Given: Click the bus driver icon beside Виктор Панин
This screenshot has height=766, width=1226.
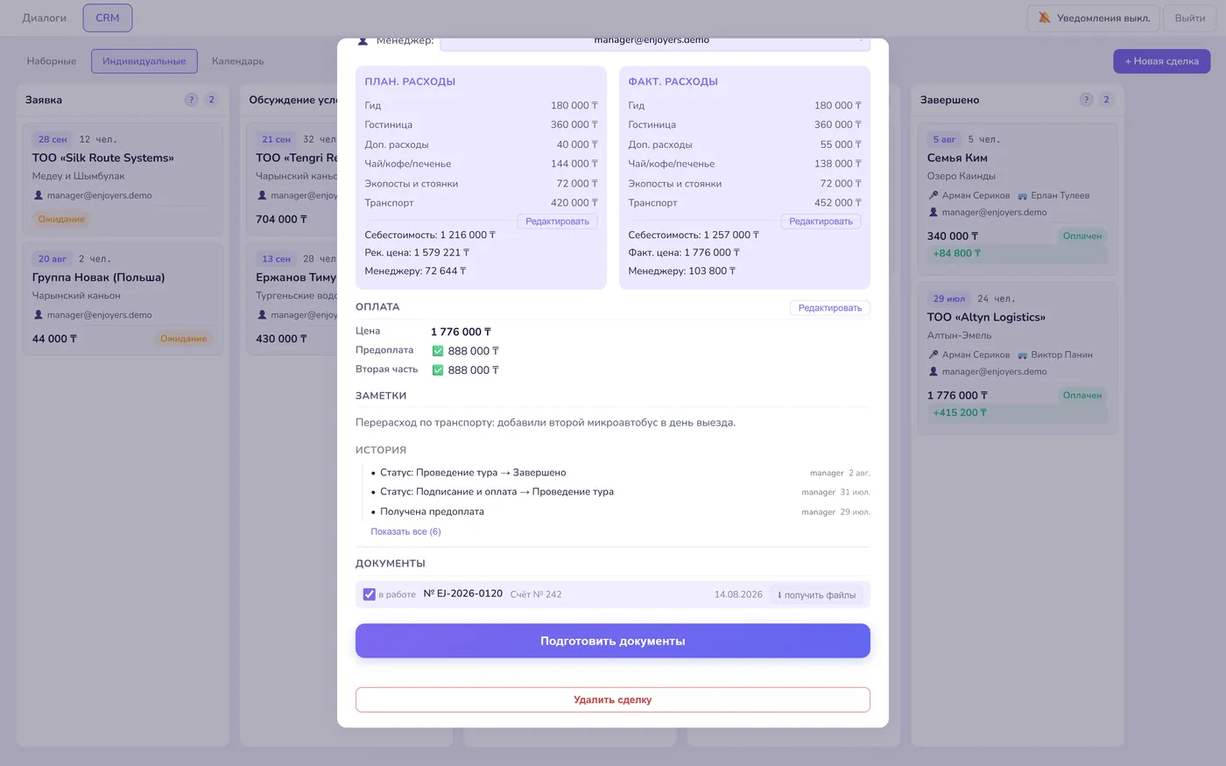Looking at the screenshot, I should [x=1022, y=355].
